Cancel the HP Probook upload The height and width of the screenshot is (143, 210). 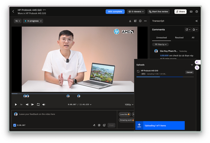189,72
